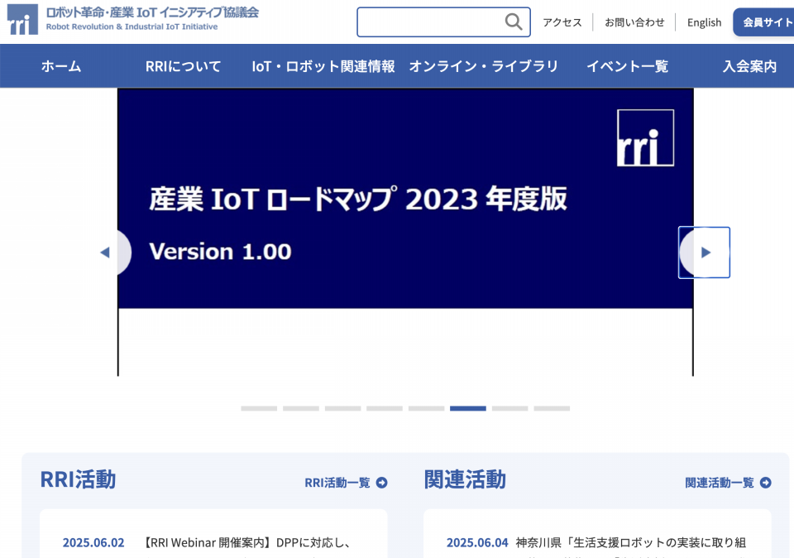794x558 pixels.
Task: Open オンライン・ライブラリ menu
Action: (x=483, y=66)
